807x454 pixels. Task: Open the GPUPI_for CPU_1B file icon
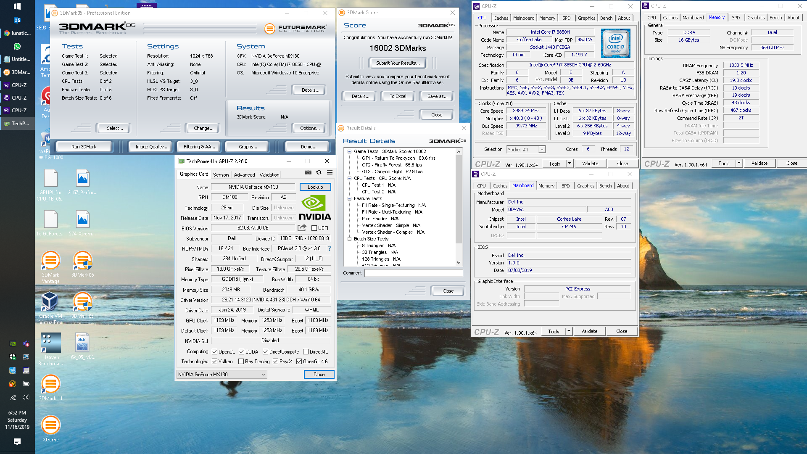(x=50, y=185)
